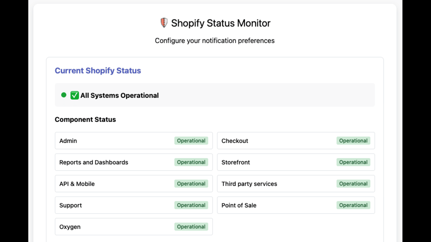Click the green checkmark emoji icon
The width and height of the screenshot is (431, 242).
(75, 95)
